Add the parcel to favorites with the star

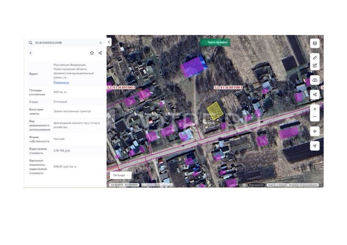tap(92, 53)
